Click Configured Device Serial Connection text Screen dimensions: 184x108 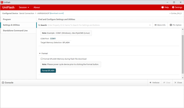[18, 13]
